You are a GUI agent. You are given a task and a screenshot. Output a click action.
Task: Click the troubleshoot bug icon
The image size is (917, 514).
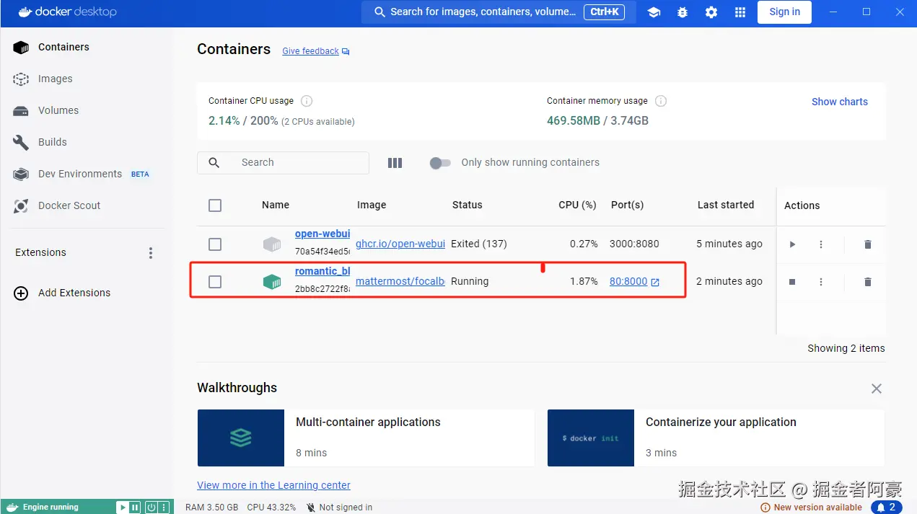point(683,12)
